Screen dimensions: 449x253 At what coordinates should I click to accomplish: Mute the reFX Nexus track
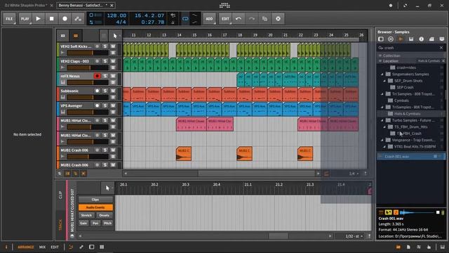tap(113, 76)
